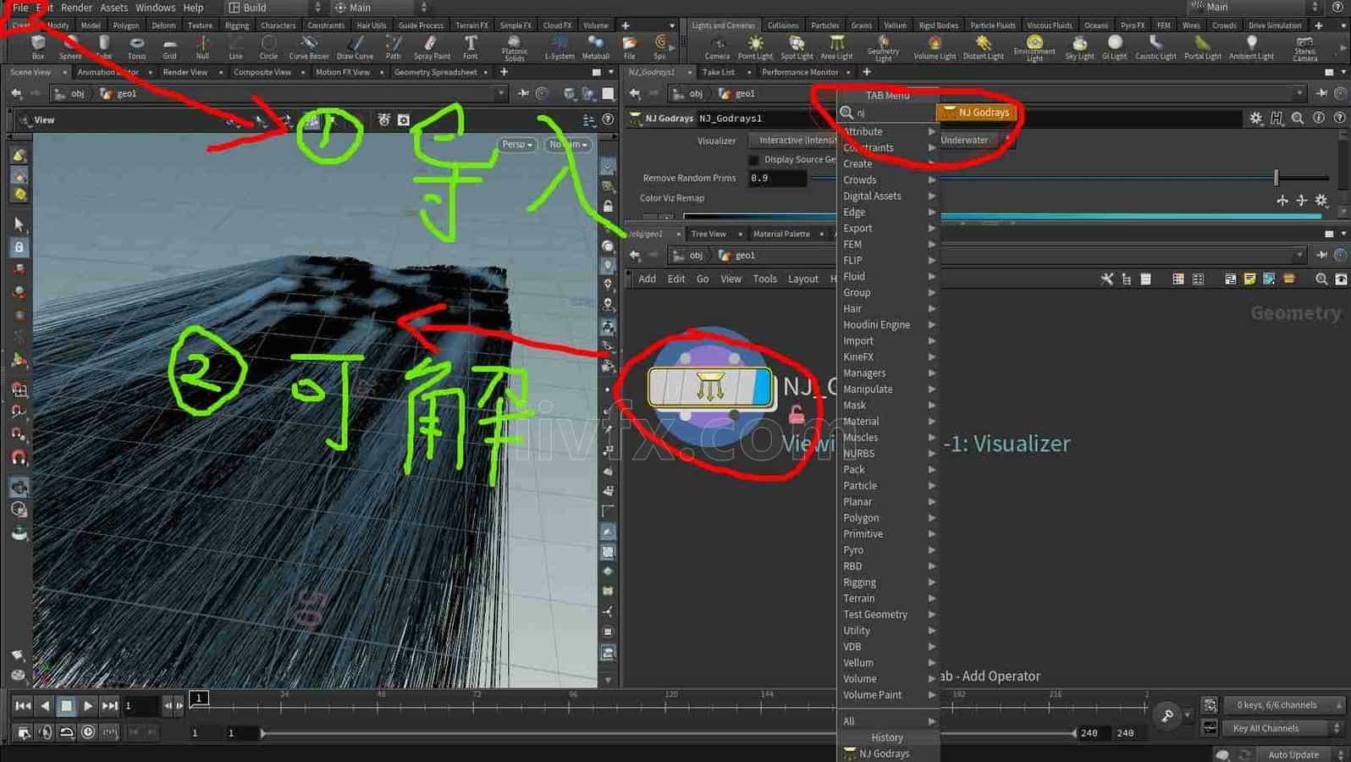Select the Circle shelf tool

268,47
